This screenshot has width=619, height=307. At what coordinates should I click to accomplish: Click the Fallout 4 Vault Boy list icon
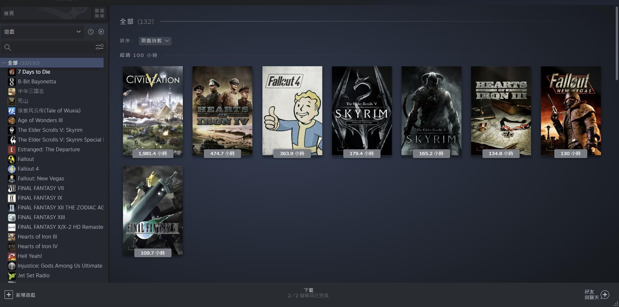12,169
